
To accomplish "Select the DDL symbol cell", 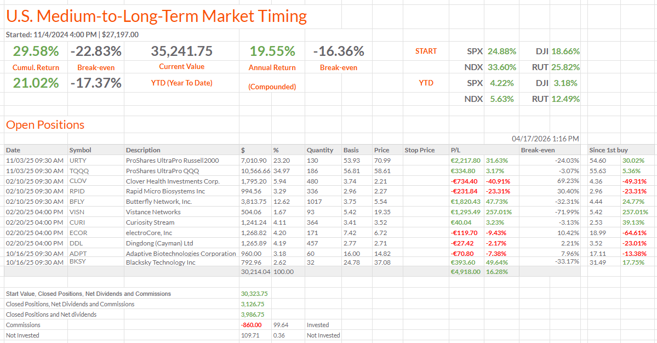I will coord(76,243).
